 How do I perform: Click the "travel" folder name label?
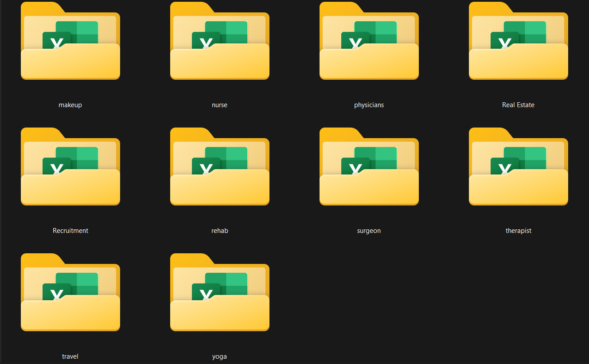70,356
